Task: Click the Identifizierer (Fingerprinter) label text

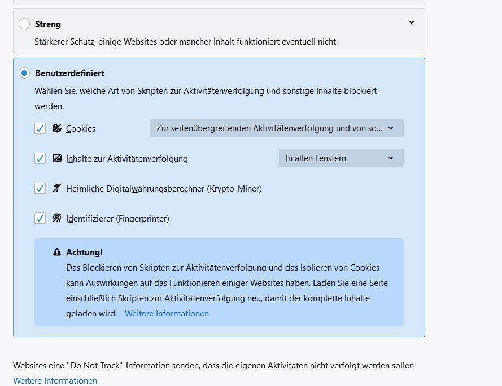Action: (117, 218)
